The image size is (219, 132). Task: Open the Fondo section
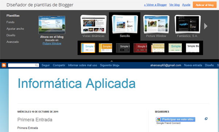click(x=10, y=22)
